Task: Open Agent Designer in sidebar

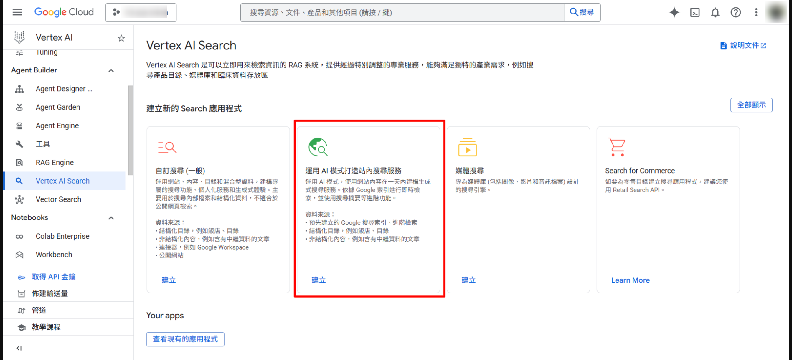Action: pos(64,89)
